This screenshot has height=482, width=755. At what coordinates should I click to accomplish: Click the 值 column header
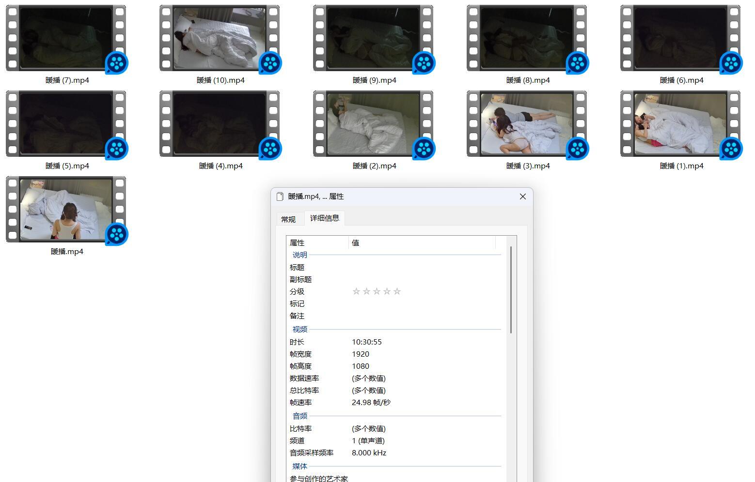422,243
